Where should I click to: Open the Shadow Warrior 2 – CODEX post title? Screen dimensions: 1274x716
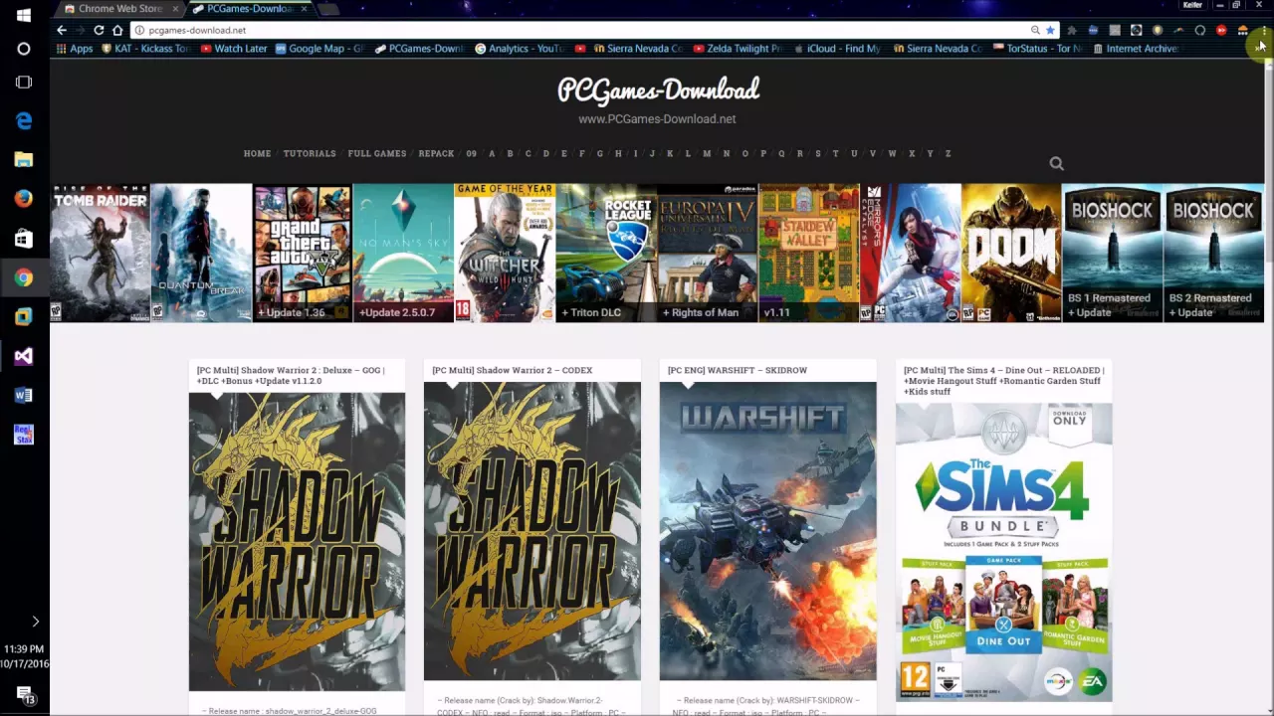(x=512, y=370)
